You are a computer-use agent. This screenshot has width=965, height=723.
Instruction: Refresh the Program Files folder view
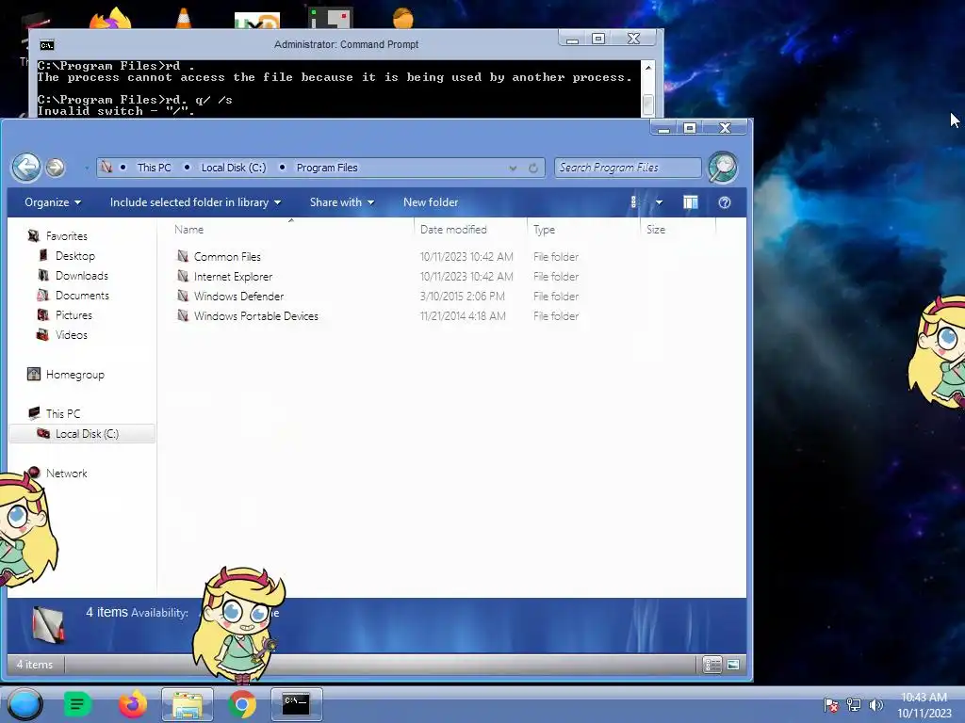click(x=533, y=168)
